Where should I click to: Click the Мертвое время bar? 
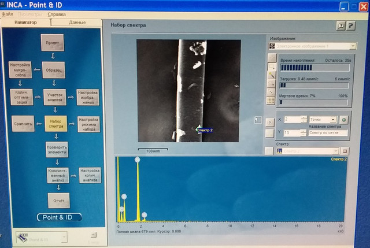click(x=313, y=102)
